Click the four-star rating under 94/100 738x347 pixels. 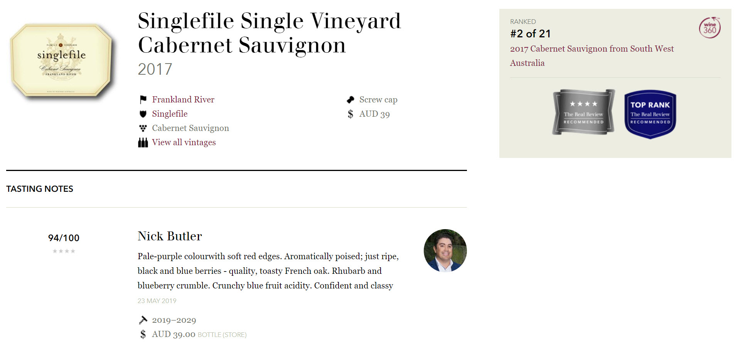pyautogui.click(x=64, y=251)
